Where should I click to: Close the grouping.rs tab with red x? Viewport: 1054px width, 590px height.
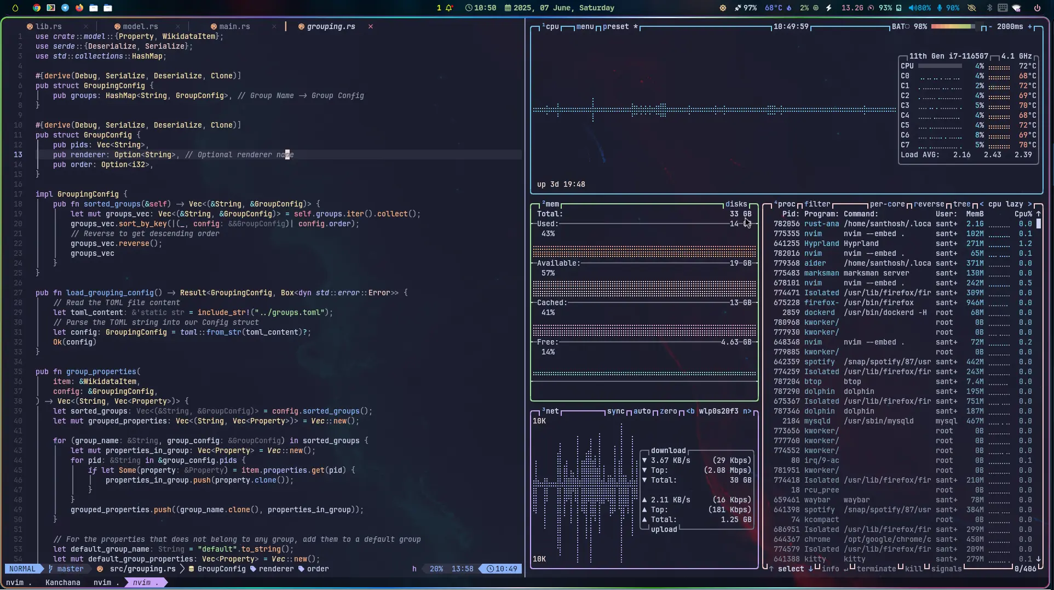[x=371, y=26]
